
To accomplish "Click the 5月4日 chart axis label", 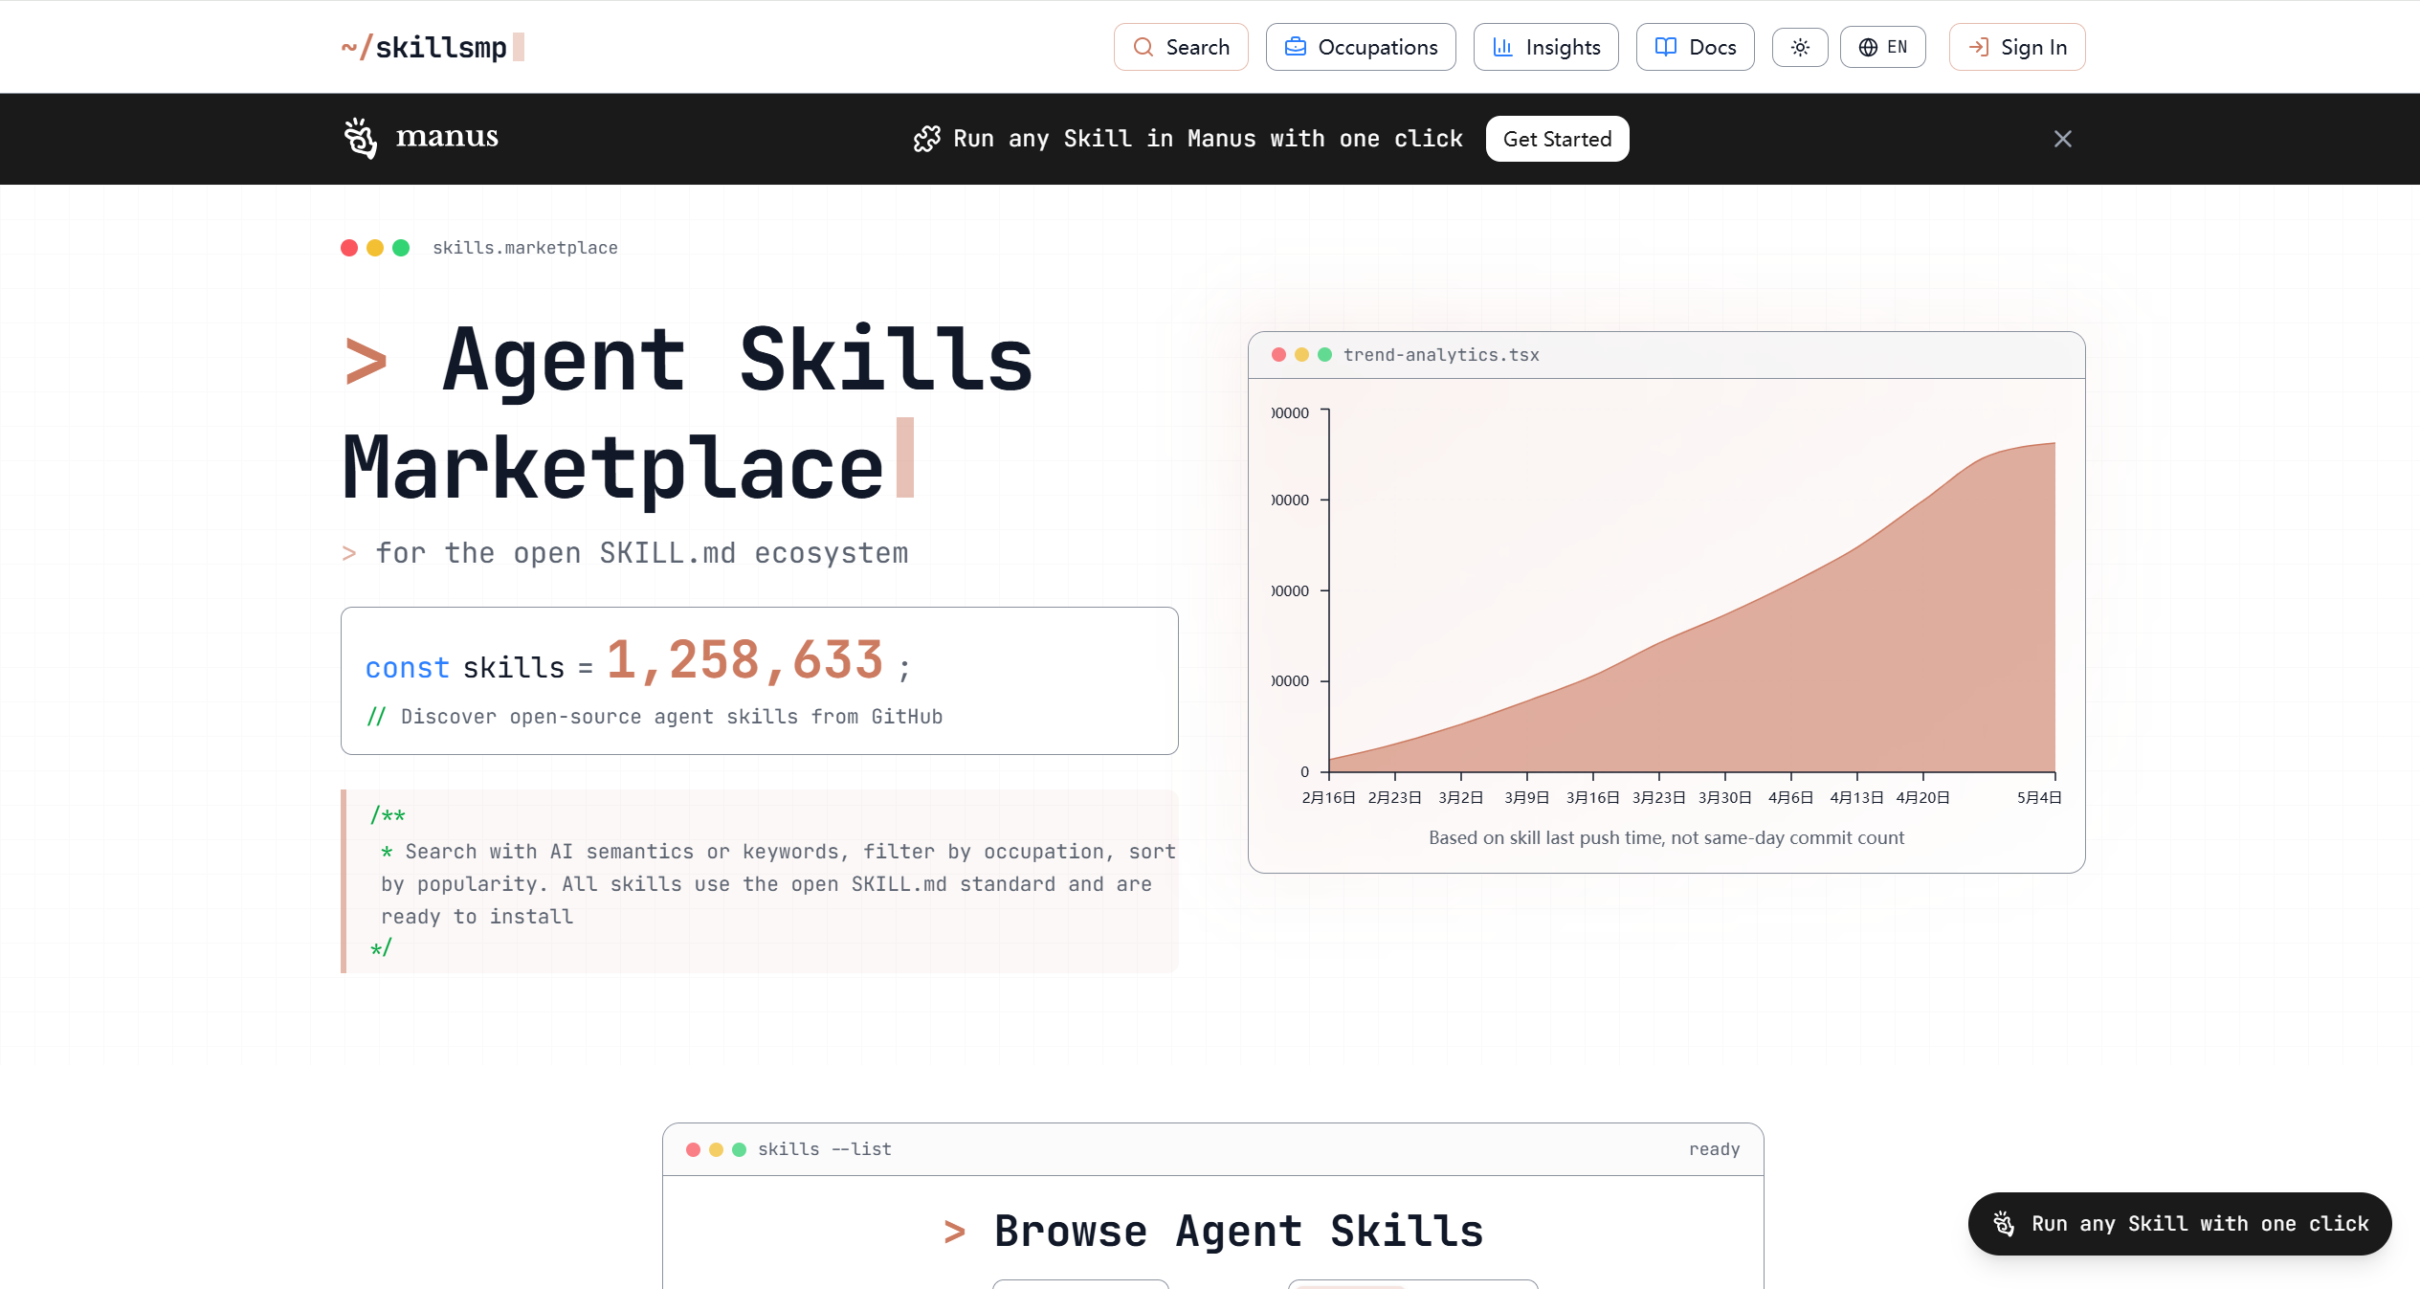I will click(2039, 798).
